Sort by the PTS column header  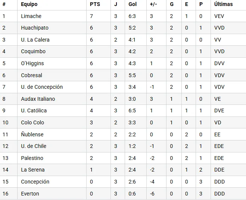[95, 4]
